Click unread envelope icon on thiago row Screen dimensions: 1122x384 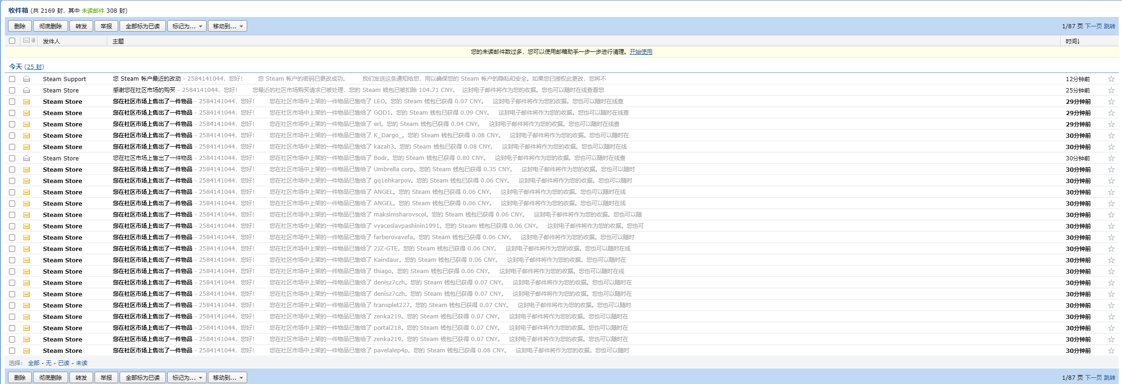click(26, 271)
